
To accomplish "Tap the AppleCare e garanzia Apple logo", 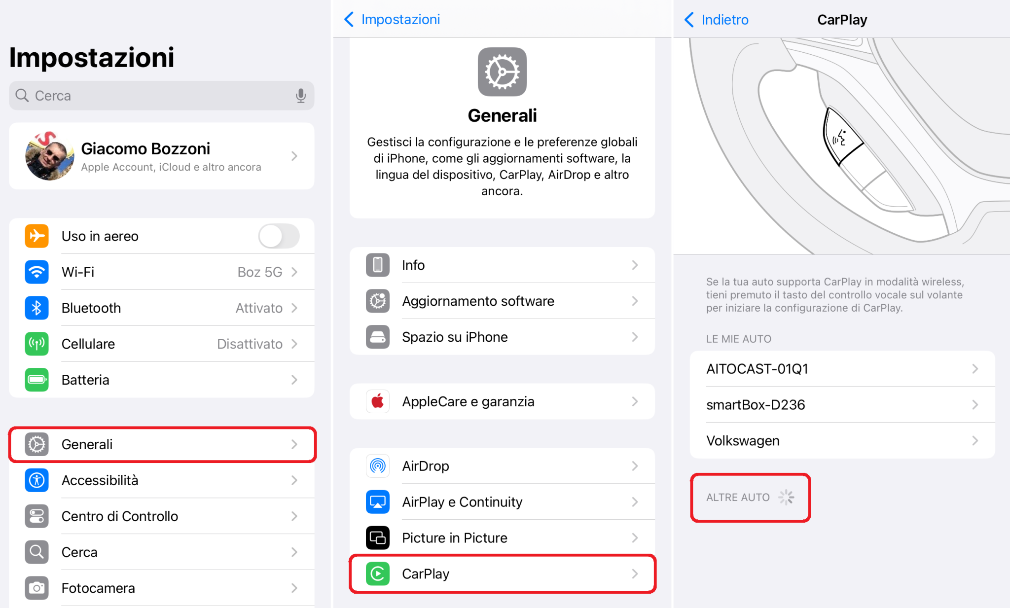I will 377,401.
